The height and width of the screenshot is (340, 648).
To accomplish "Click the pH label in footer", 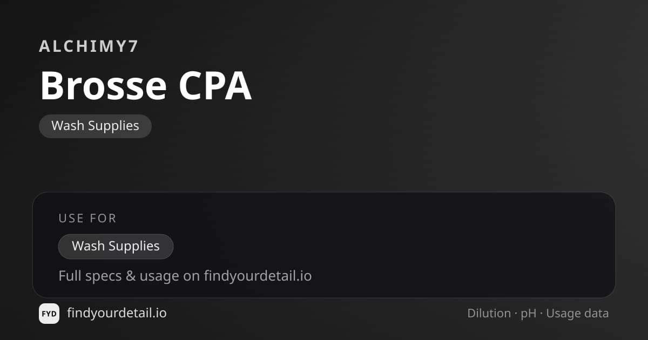I will 529,314.
